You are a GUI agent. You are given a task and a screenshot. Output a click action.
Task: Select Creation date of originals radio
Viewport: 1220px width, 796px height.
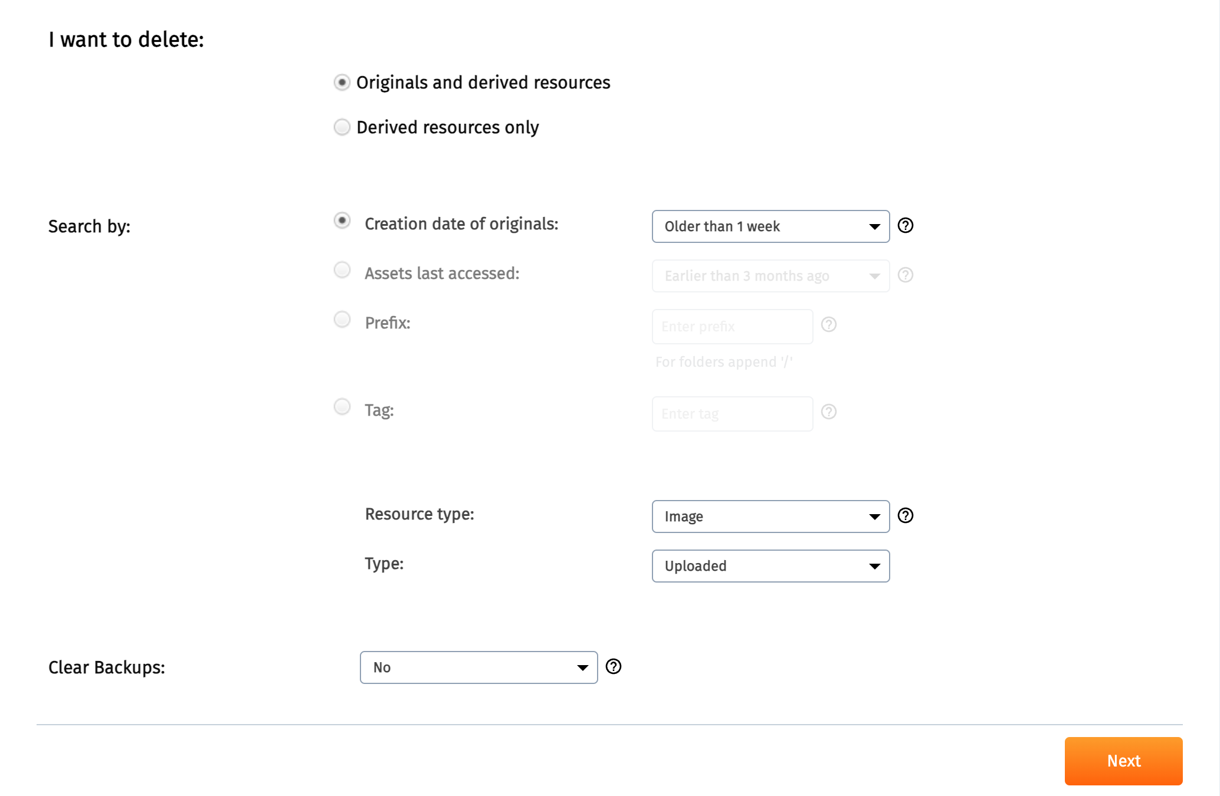click(342, 221)
